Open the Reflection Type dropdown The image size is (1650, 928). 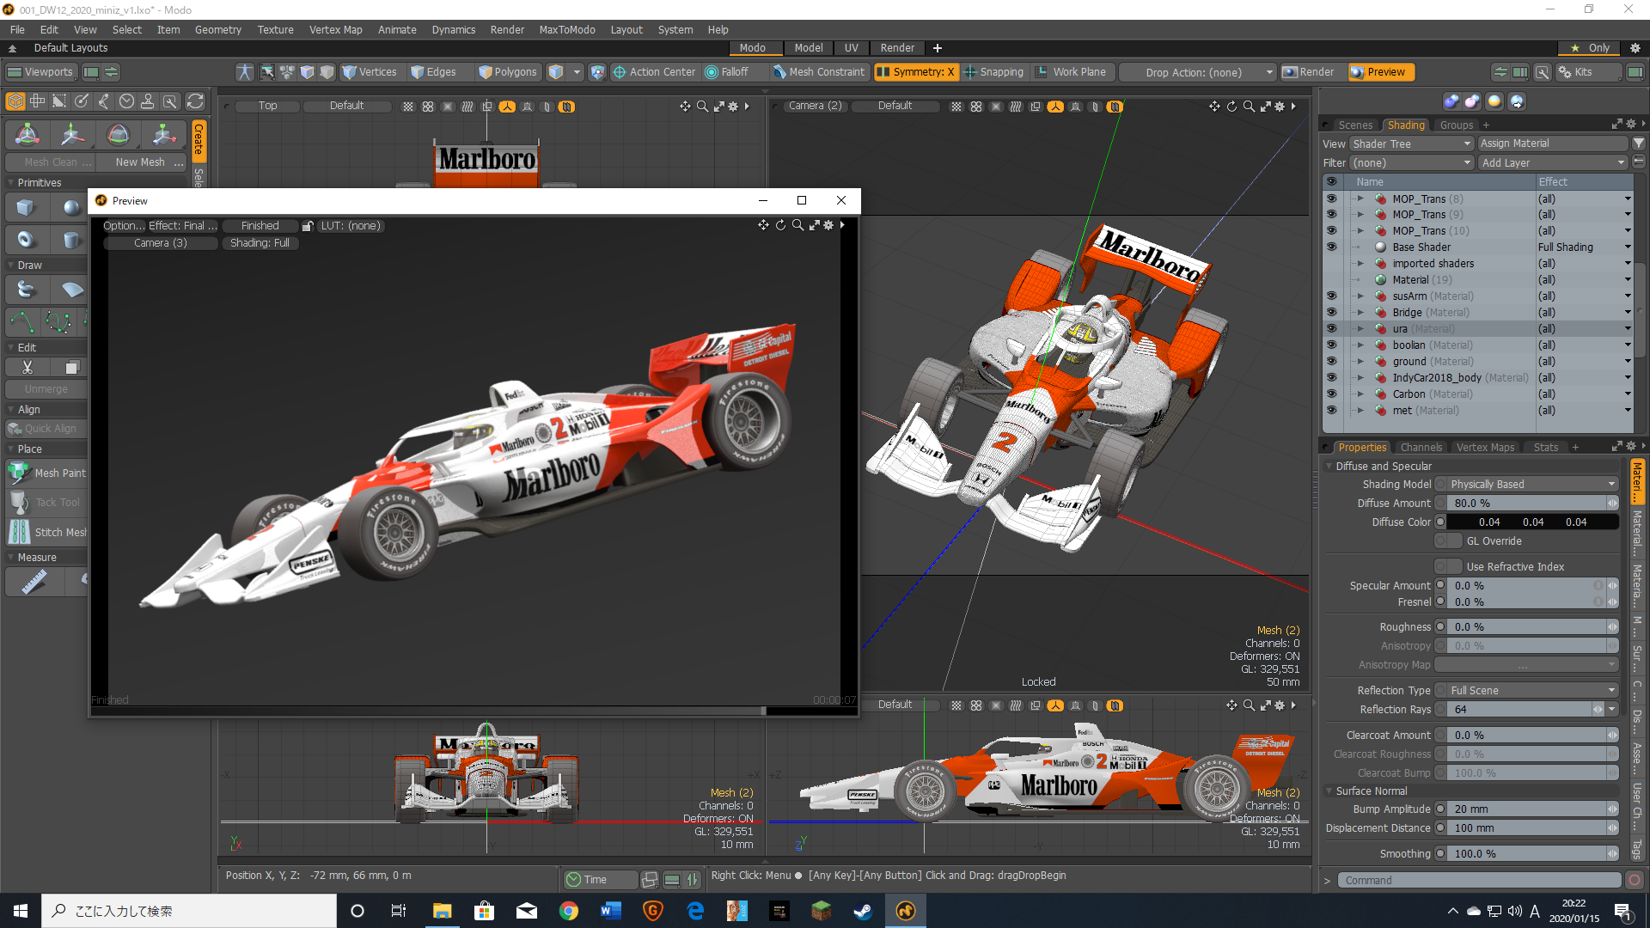(1533, 691)
